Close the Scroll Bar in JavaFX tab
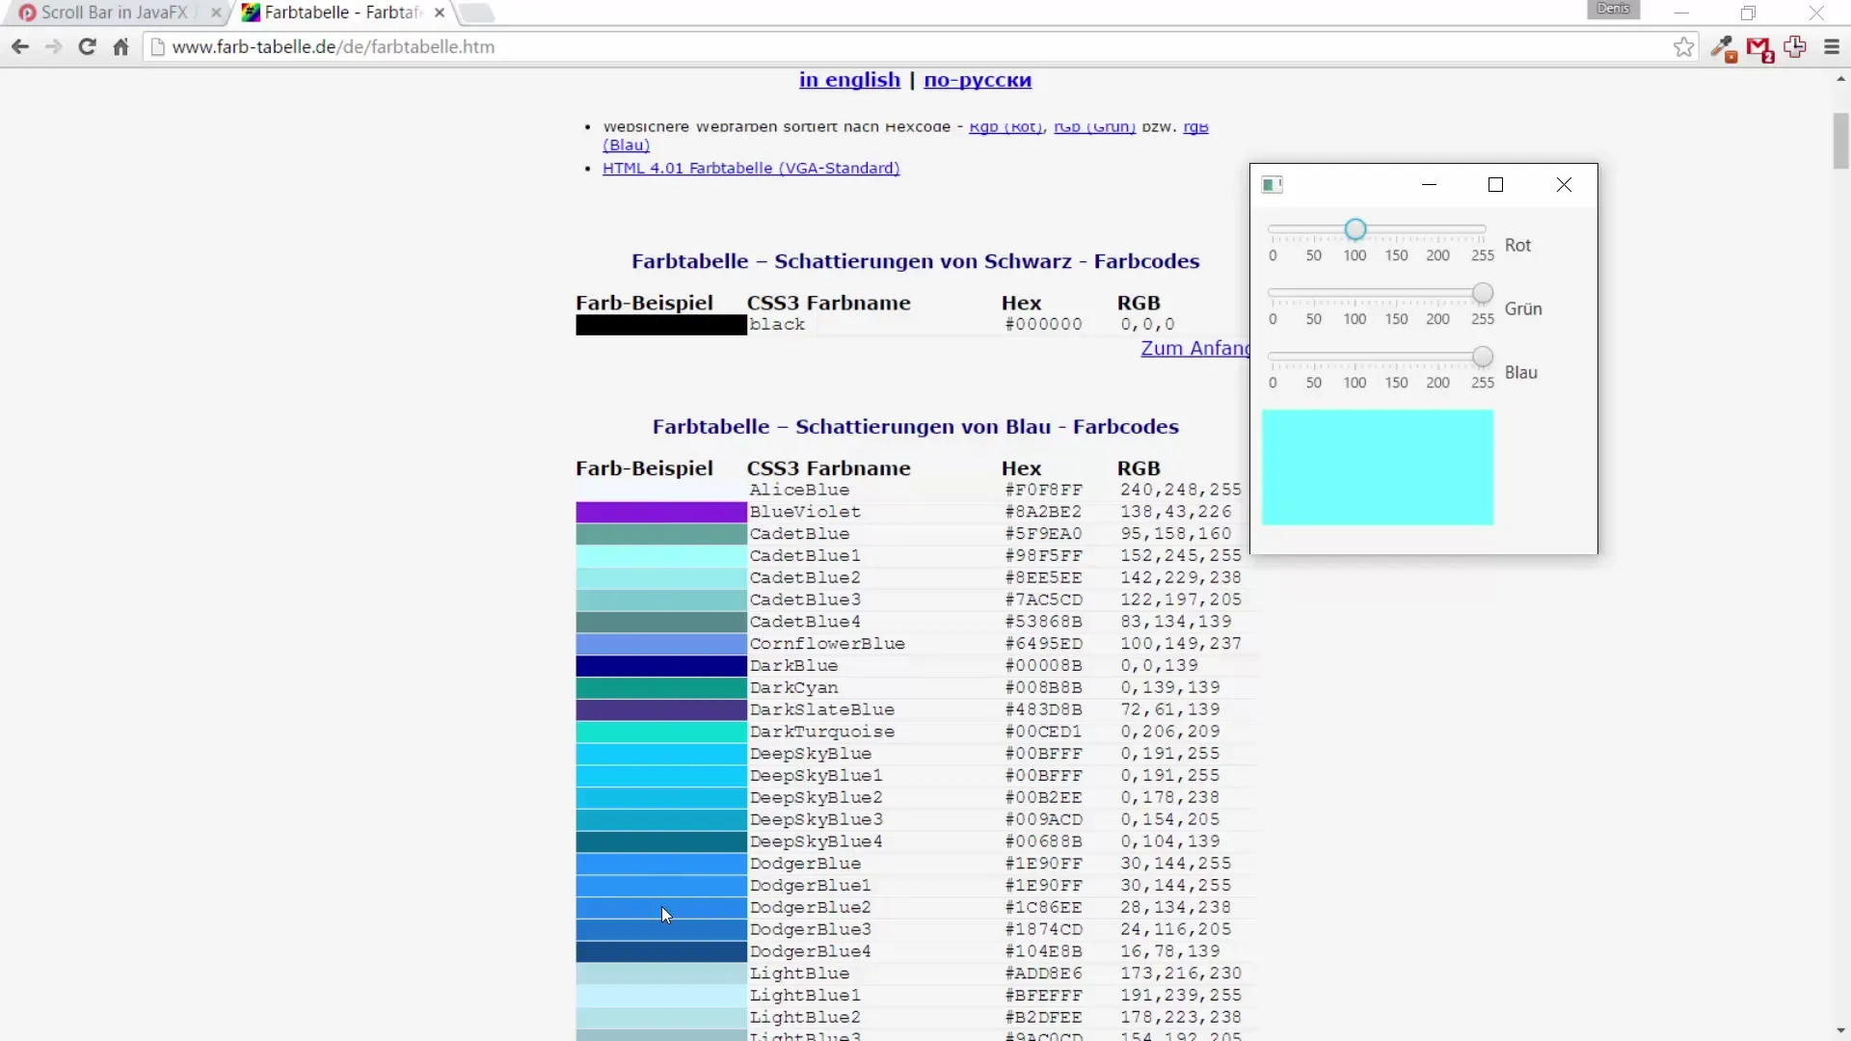The image size is (1851, 1041). [216, 13]
